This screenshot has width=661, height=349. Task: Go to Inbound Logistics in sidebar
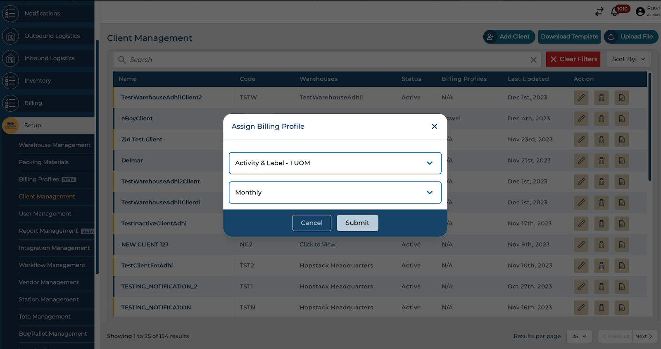49,58
